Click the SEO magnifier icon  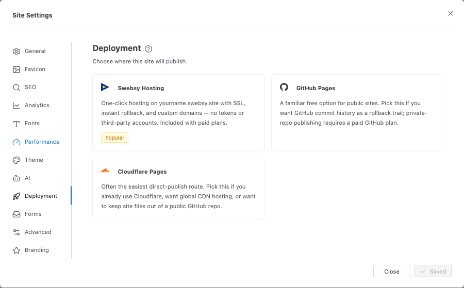click(x=16, y=88)
